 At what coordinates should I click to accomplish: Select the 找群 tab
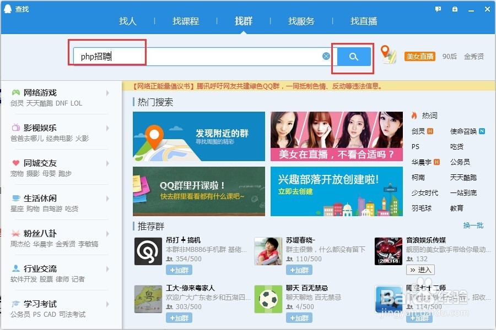(x=244, y=21)
